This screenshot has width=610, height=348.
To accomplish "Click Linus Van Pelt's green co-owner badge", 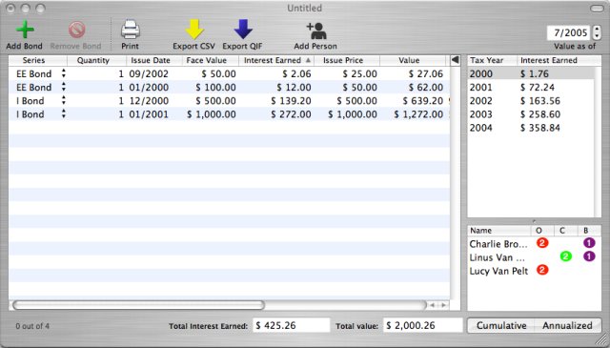I will point(565,256).
